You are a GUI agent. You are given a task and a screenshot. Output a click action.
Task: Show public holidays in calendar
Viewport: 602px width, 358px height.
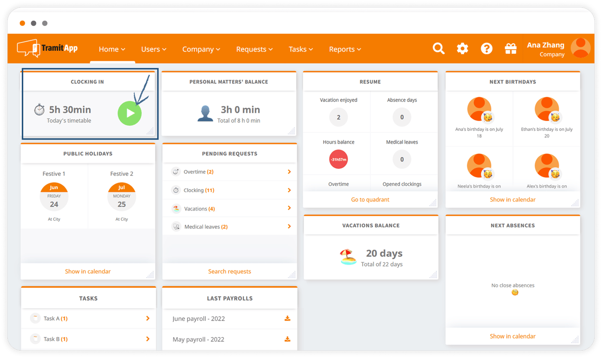(87, 271)
